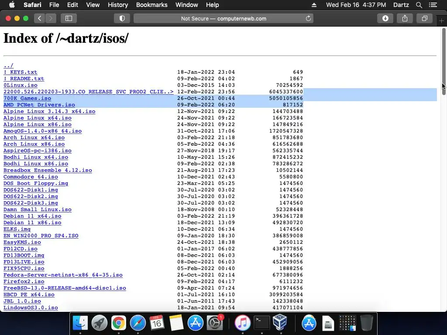Viewport: 447px width, 335px height.
Task: Show Safari downloads
Action: point(385,18)
